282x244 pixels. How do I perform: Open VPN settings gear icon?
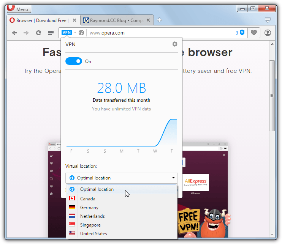point(174,44)
